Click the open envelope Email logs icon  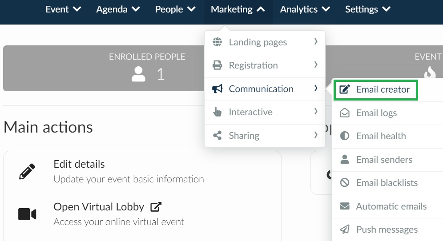point(345,113)
